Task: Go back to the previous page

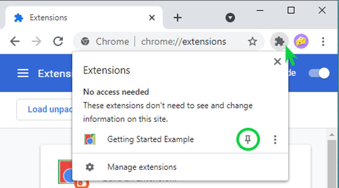Action: pyautogui.click(x=15, y=41)
